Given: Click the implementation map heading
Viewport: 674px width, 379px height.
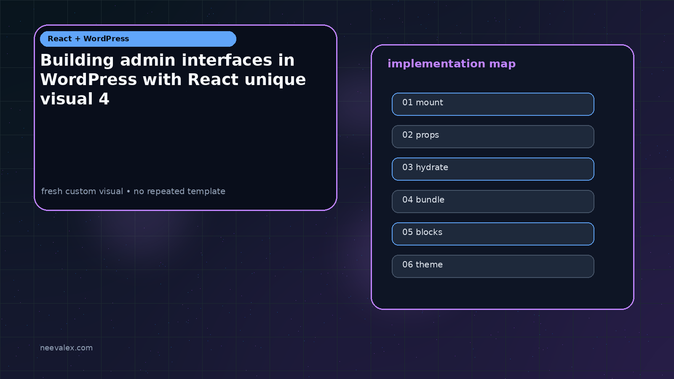Looking at the screenshot, I should pos(452,64).
